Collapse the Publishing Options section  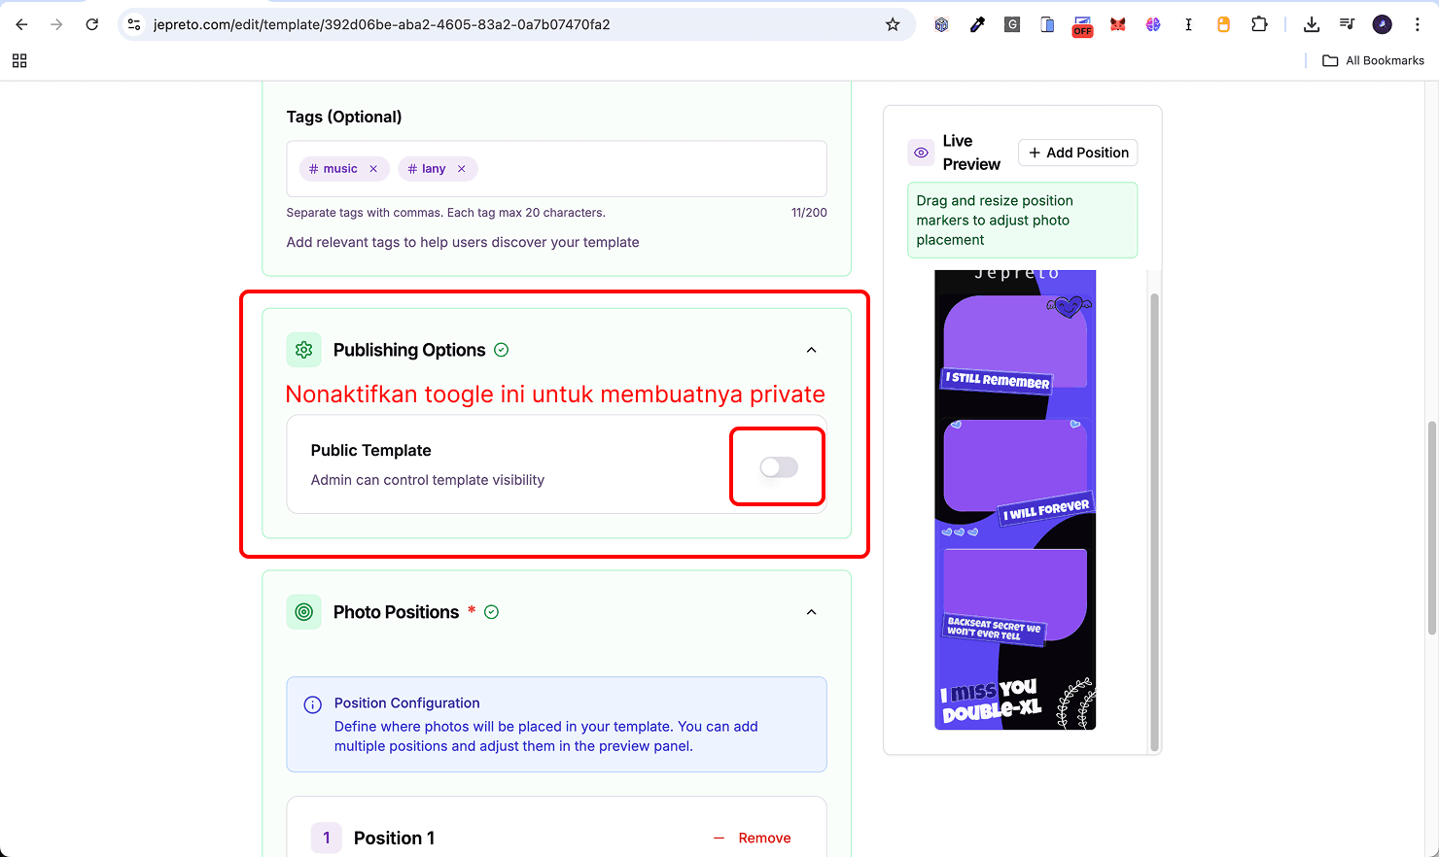pyautogui.click(x=811, y=349)
